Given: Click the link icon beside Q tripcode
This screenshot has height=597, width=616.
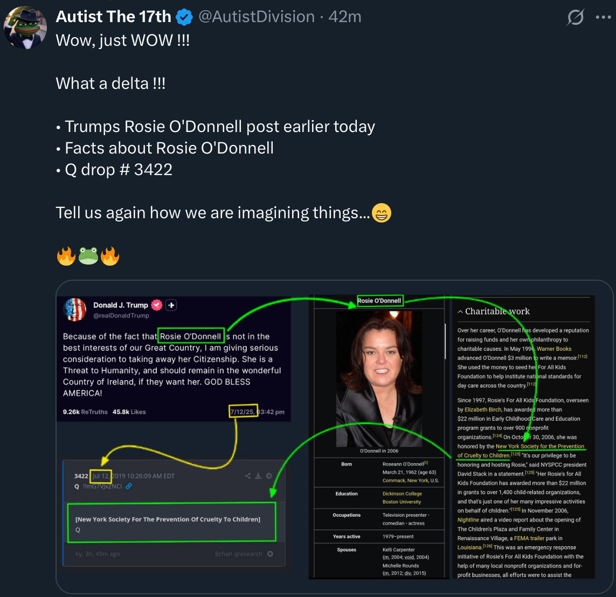Looking at the screenshot, I should click(x=129, y=486).
